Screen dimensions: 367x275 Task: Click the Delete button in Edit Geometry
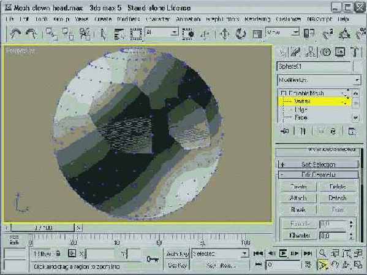338,187
